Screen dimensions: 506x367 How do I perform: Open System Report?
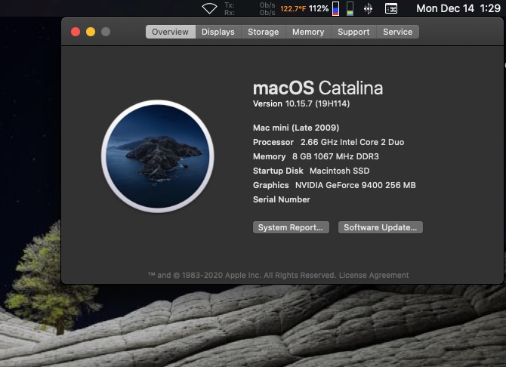click(291, 227)
